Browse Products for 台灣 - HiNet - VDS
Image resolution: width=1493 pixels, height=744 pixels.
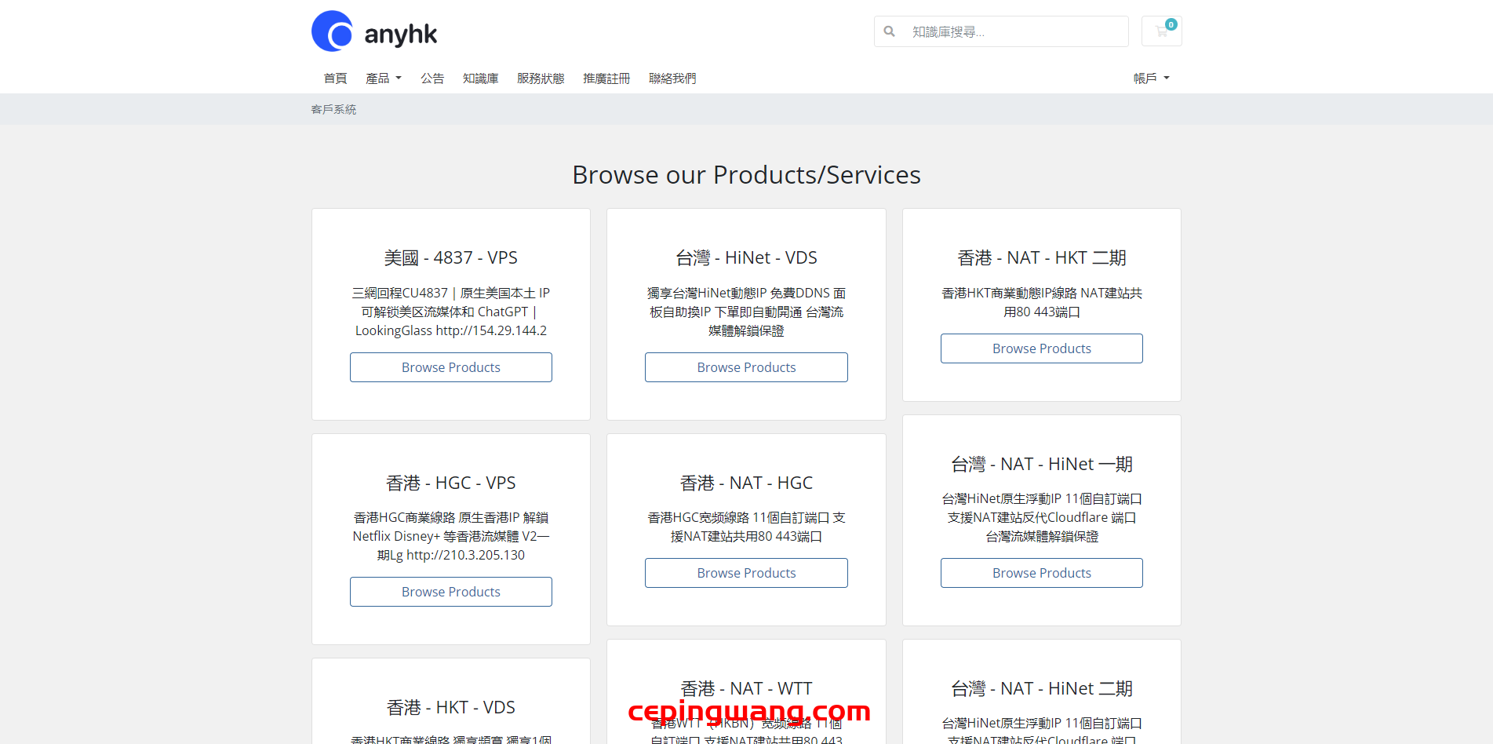point(746,367)
